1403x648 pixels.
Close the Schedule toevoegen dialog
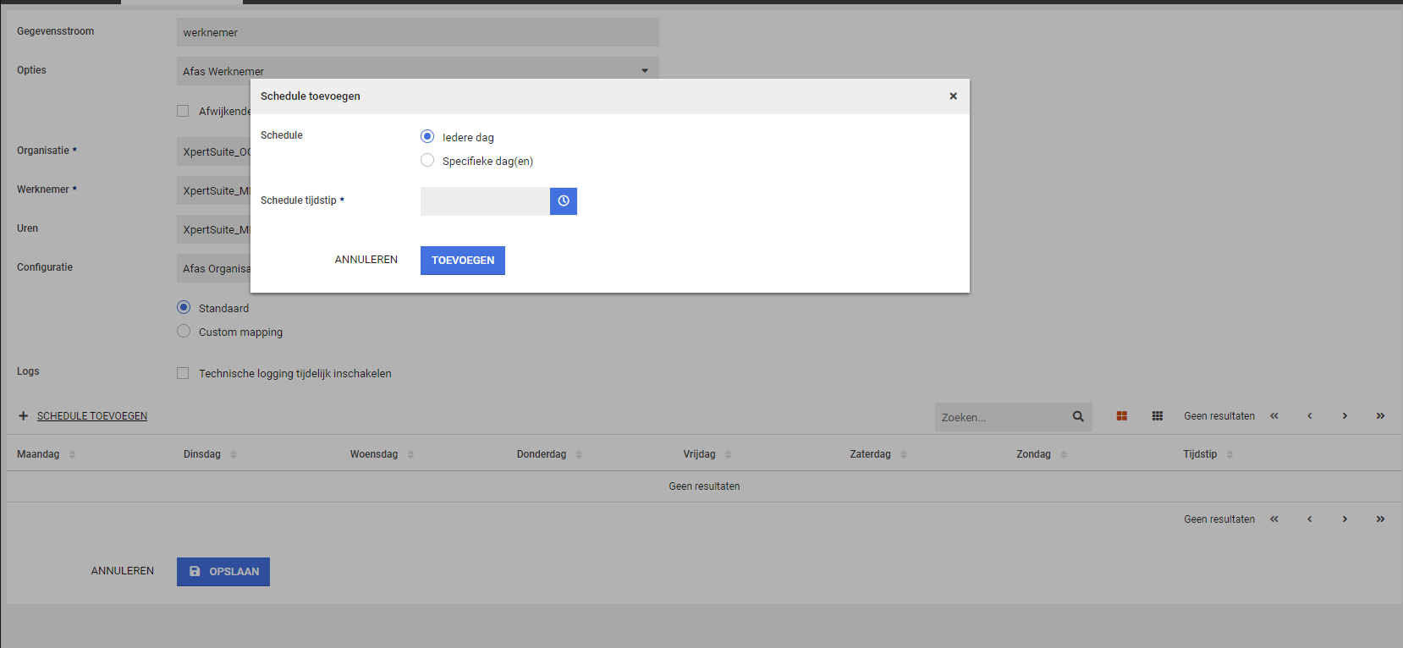[953, 96]
